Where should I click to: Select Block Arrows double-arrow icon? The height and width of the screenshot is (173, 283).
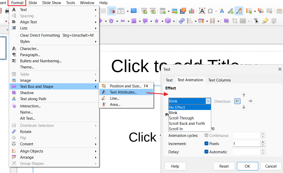pyautogui.click(x=123, y=21)
